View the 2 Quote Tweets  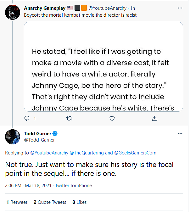pyautogui.click(x=50, y=202)
